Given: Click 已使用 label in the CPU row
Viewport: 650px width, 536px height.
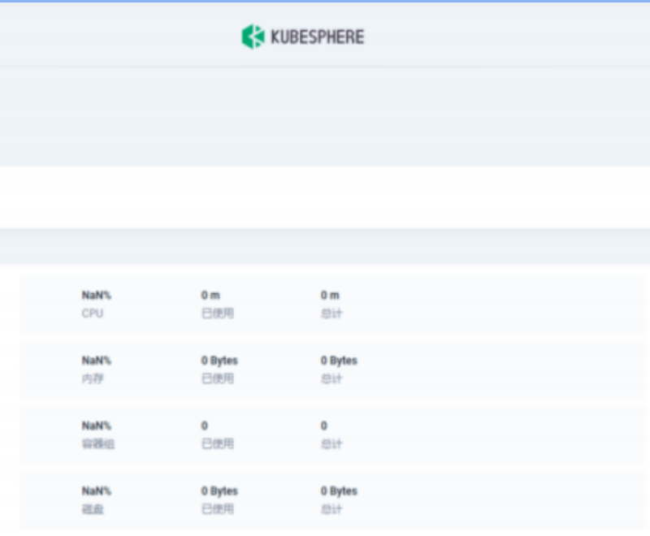Looking at the screenshot, I should [217, 313].
